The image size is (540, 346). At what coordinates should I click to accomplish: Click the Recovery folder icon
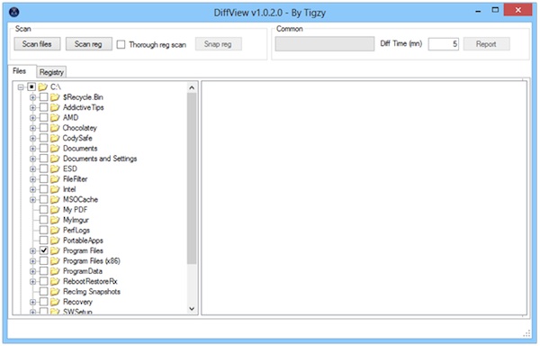[x=55, y=302]
